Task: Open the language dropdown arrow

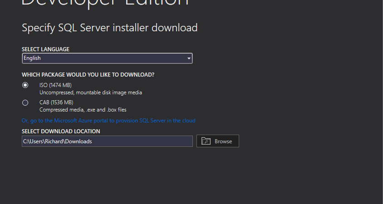Action: [x=189, y=58]
